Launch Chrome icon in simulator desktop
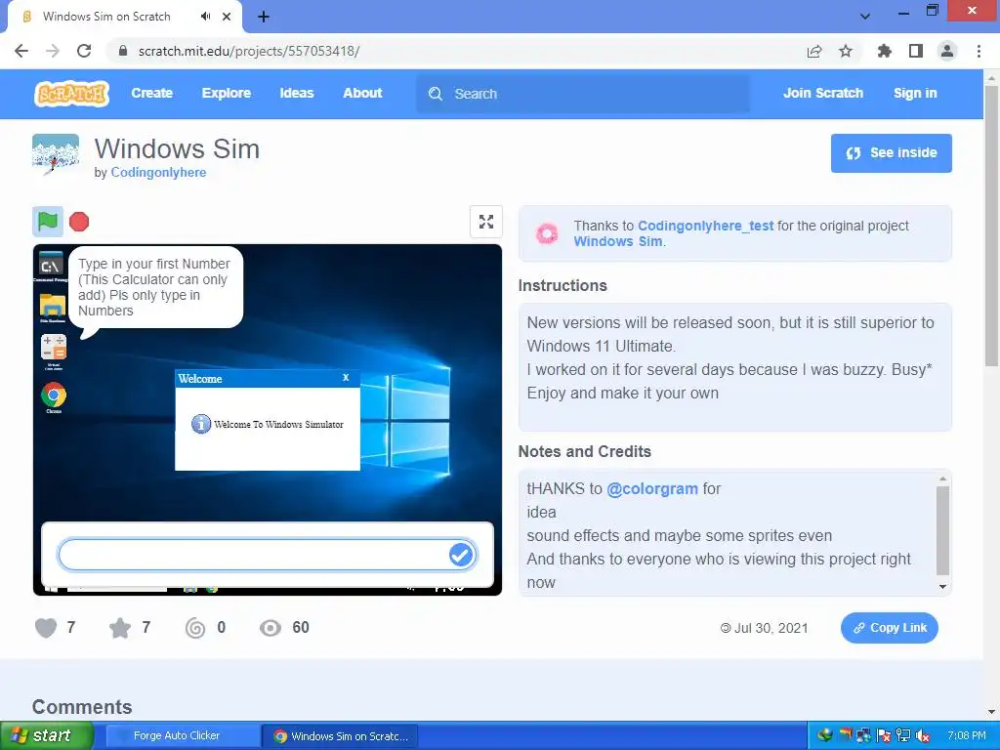The width and height of the screenshot is (1000, 750). 54,396
